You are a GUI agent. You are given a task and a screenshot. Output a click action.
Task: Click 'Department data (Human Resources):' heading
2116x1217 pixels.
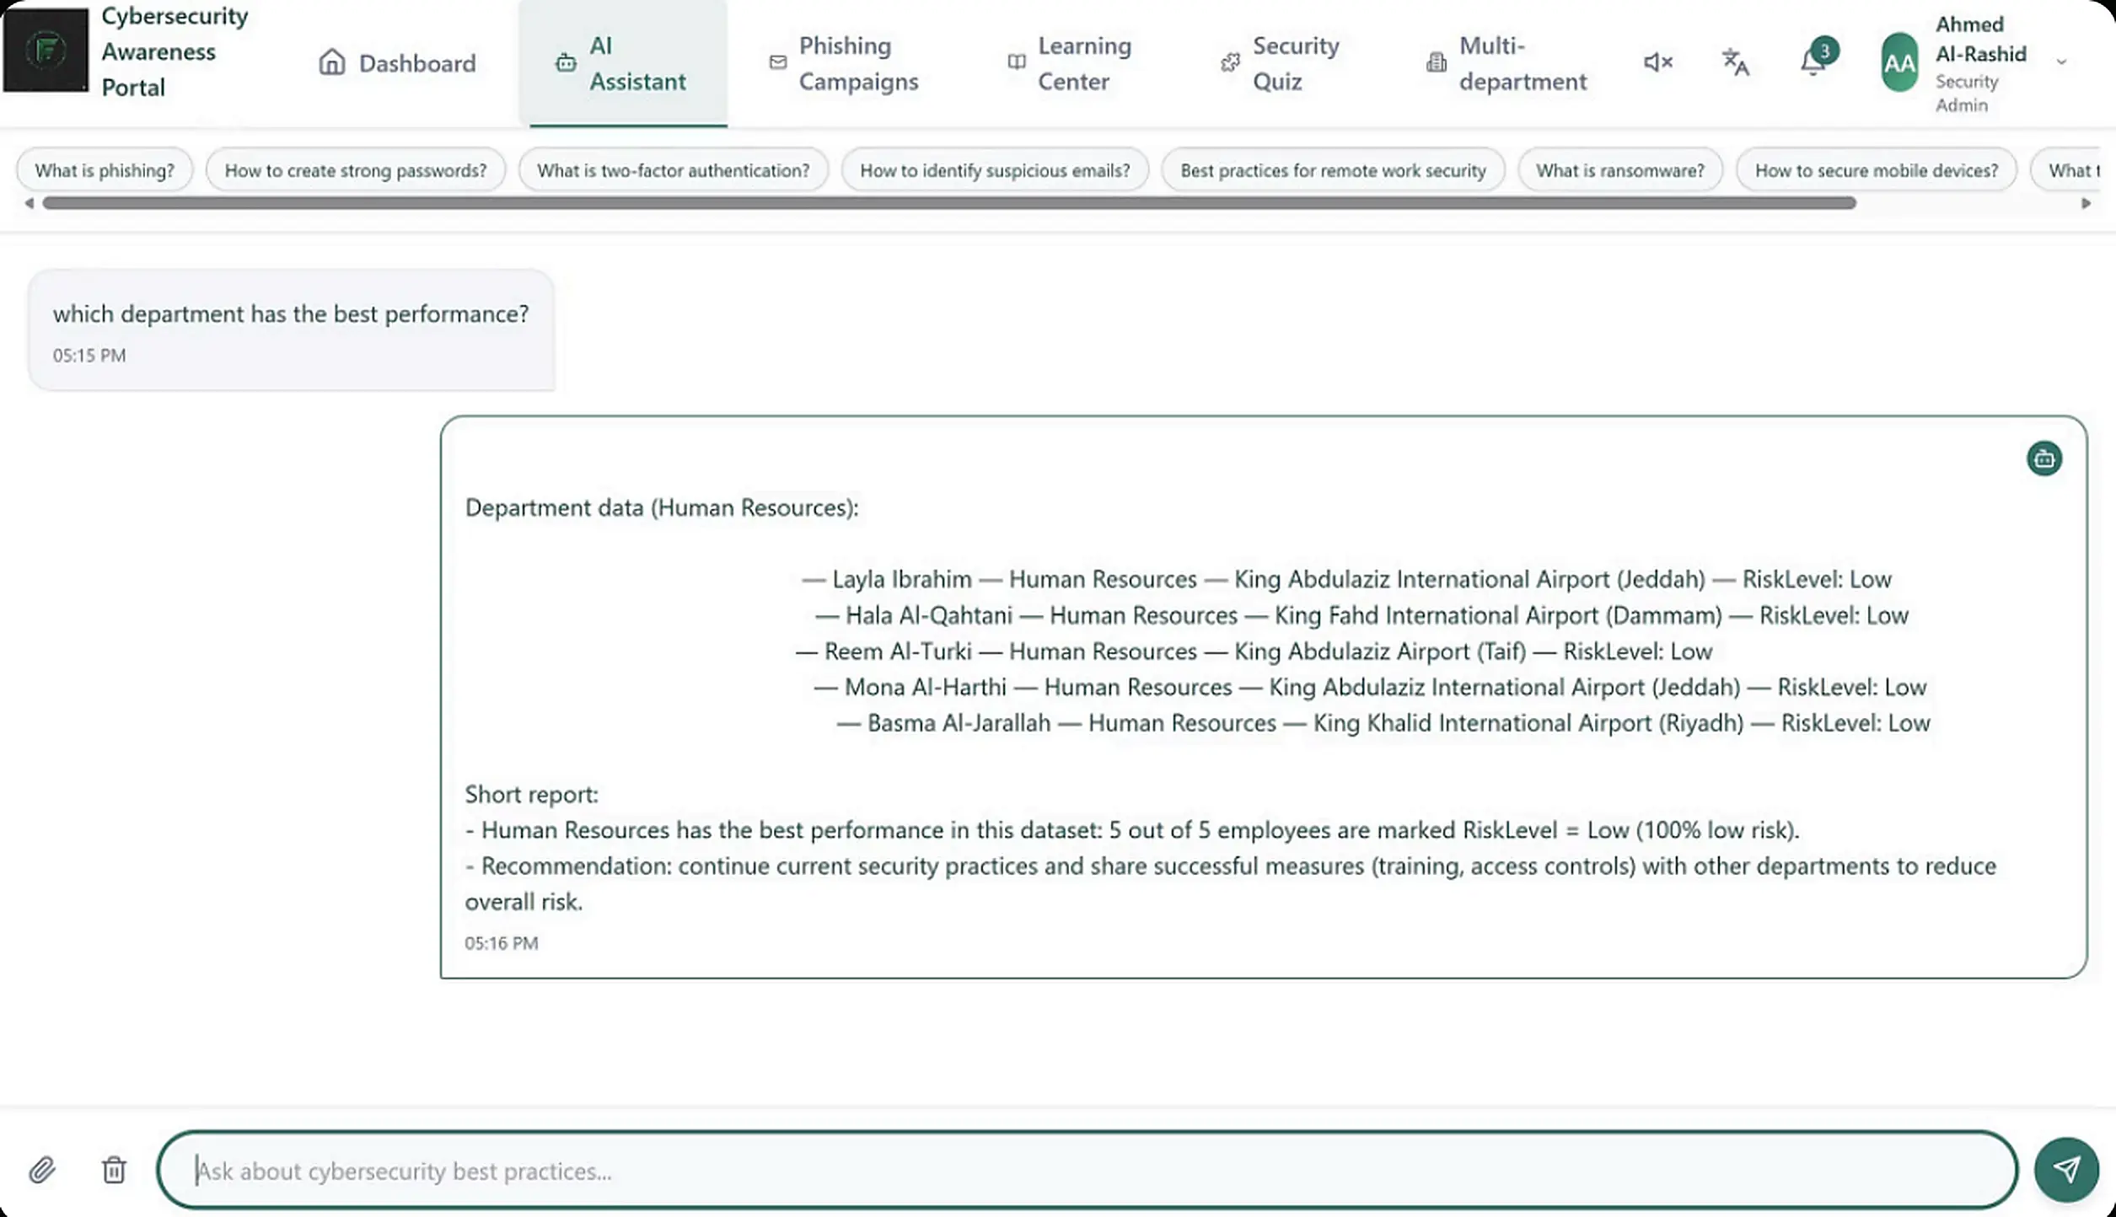point(662,507)
